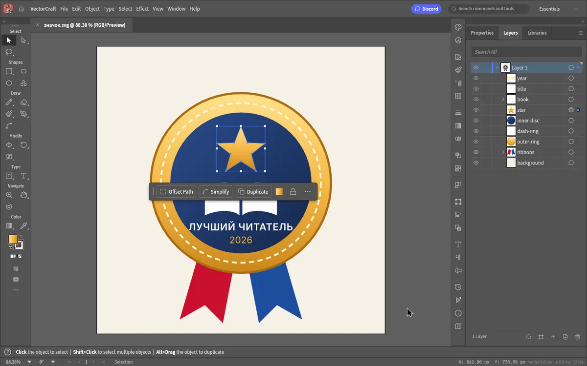The height and width of the screenshot is (366, 587).
Task: Hide the background layer
Action: [x=476, y=163]
